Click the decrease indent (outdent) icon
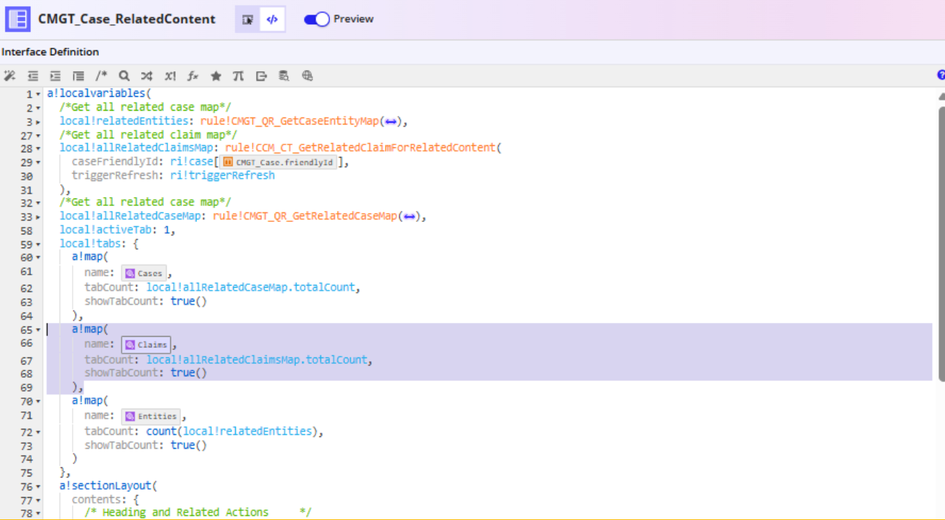The image size is (945, 520). click(33, 76)
